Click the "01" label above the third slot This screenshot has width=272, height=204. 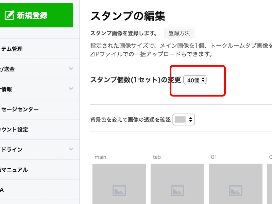tap(214, 157)
